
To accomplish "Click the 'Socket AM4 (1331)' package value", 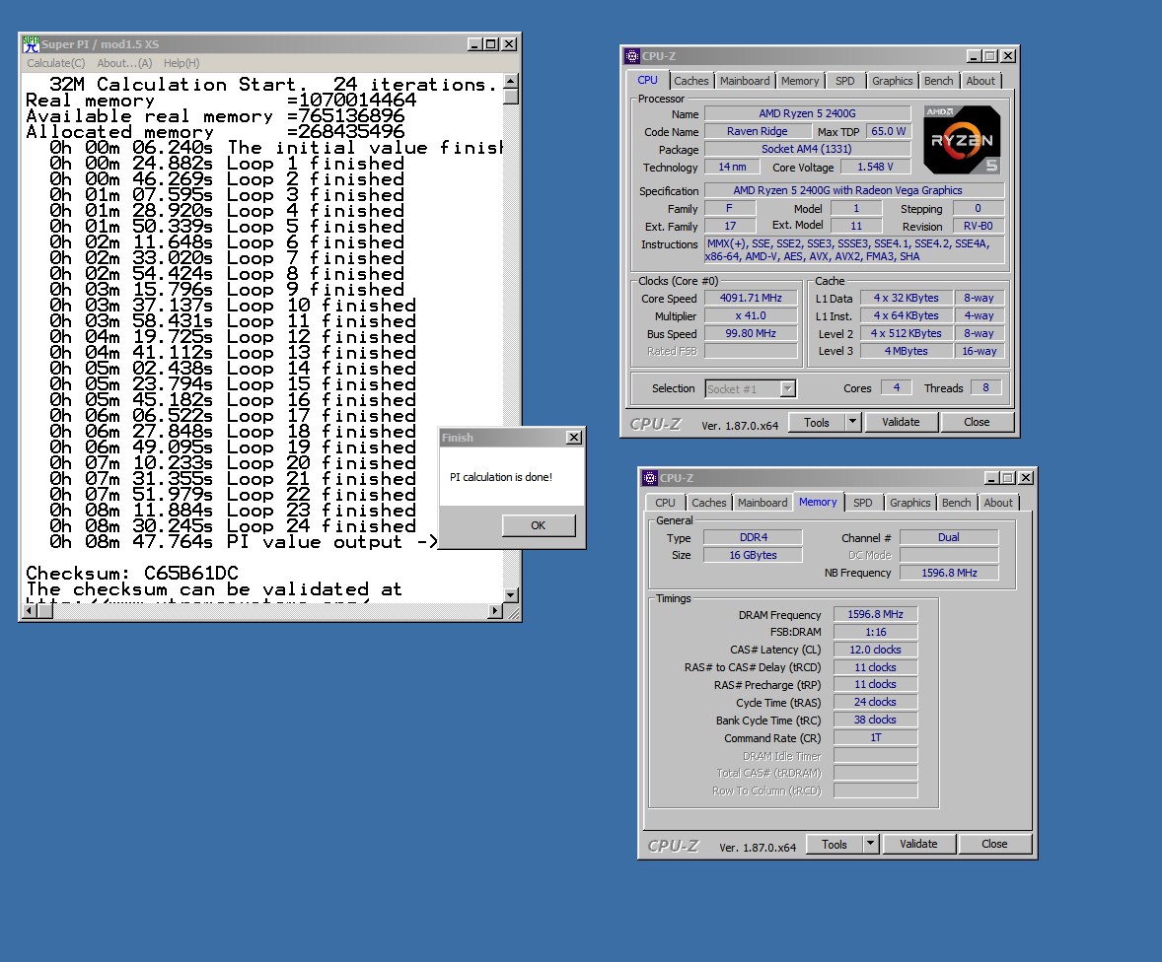I will (807, 149).
